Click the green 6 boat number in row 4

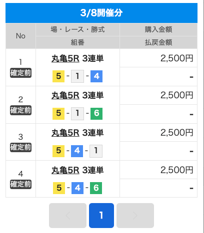tap(96, 188)
